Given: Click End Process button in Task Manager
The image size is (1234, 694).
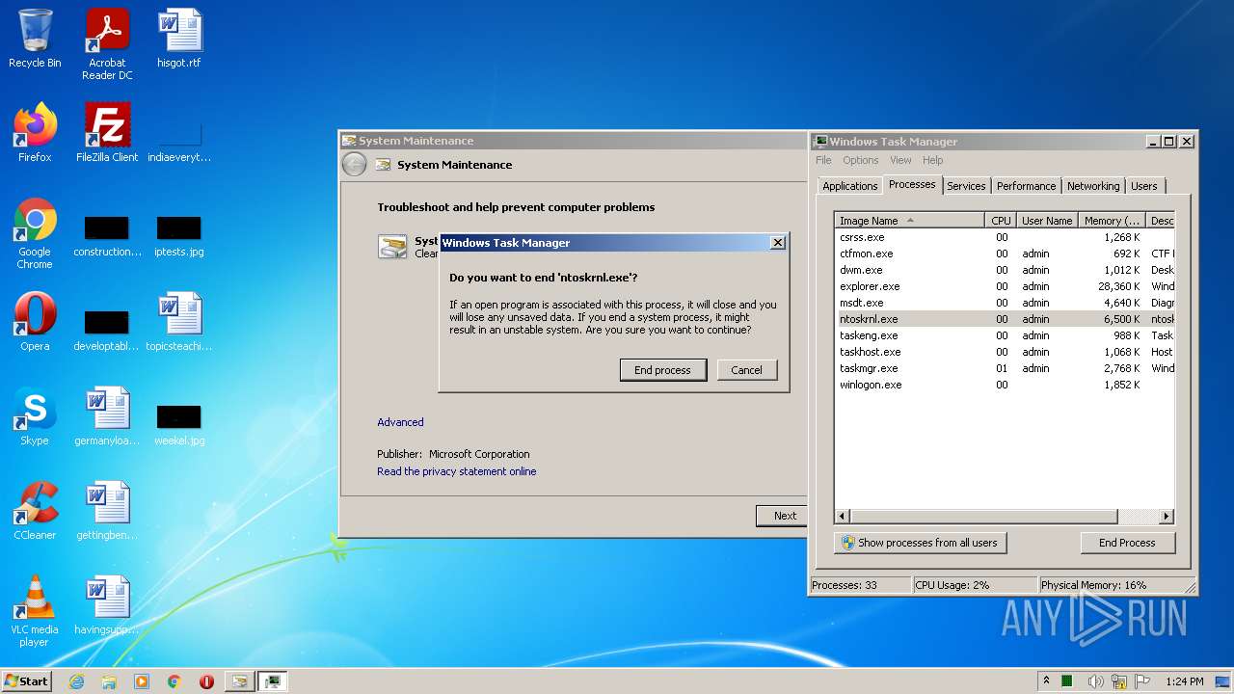Looking at the screenshot, I should coord(1127,543).
